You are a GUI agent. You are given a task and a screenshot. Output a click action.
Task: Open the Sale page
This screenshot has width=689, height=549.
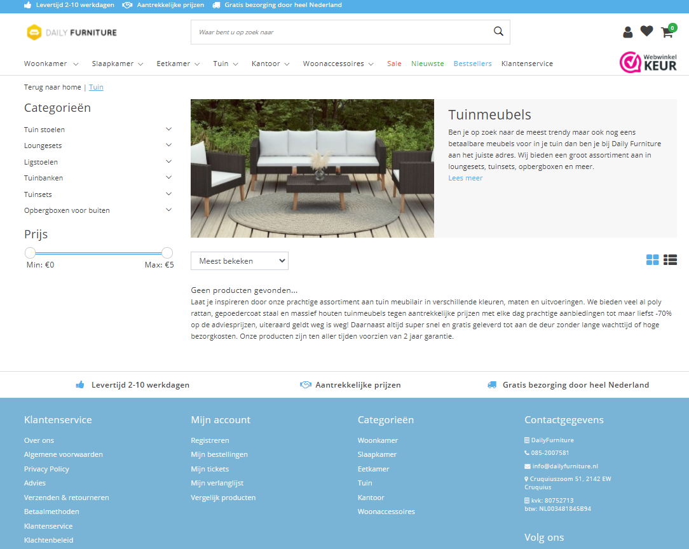point(394,64)
